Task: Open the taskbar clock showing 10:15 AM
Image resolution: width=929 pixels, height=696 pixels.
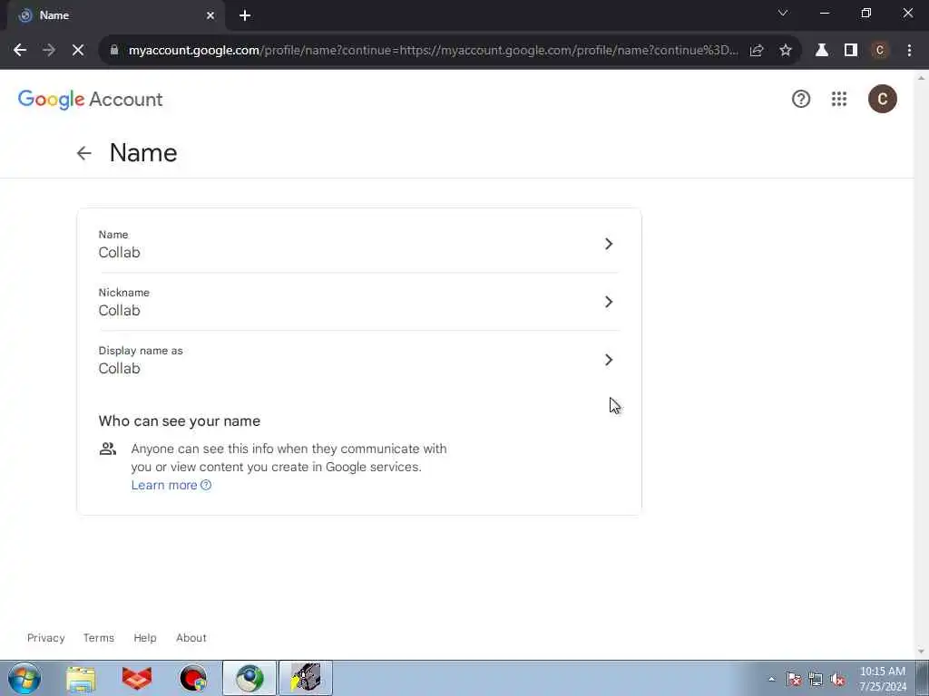Action: 882,679
